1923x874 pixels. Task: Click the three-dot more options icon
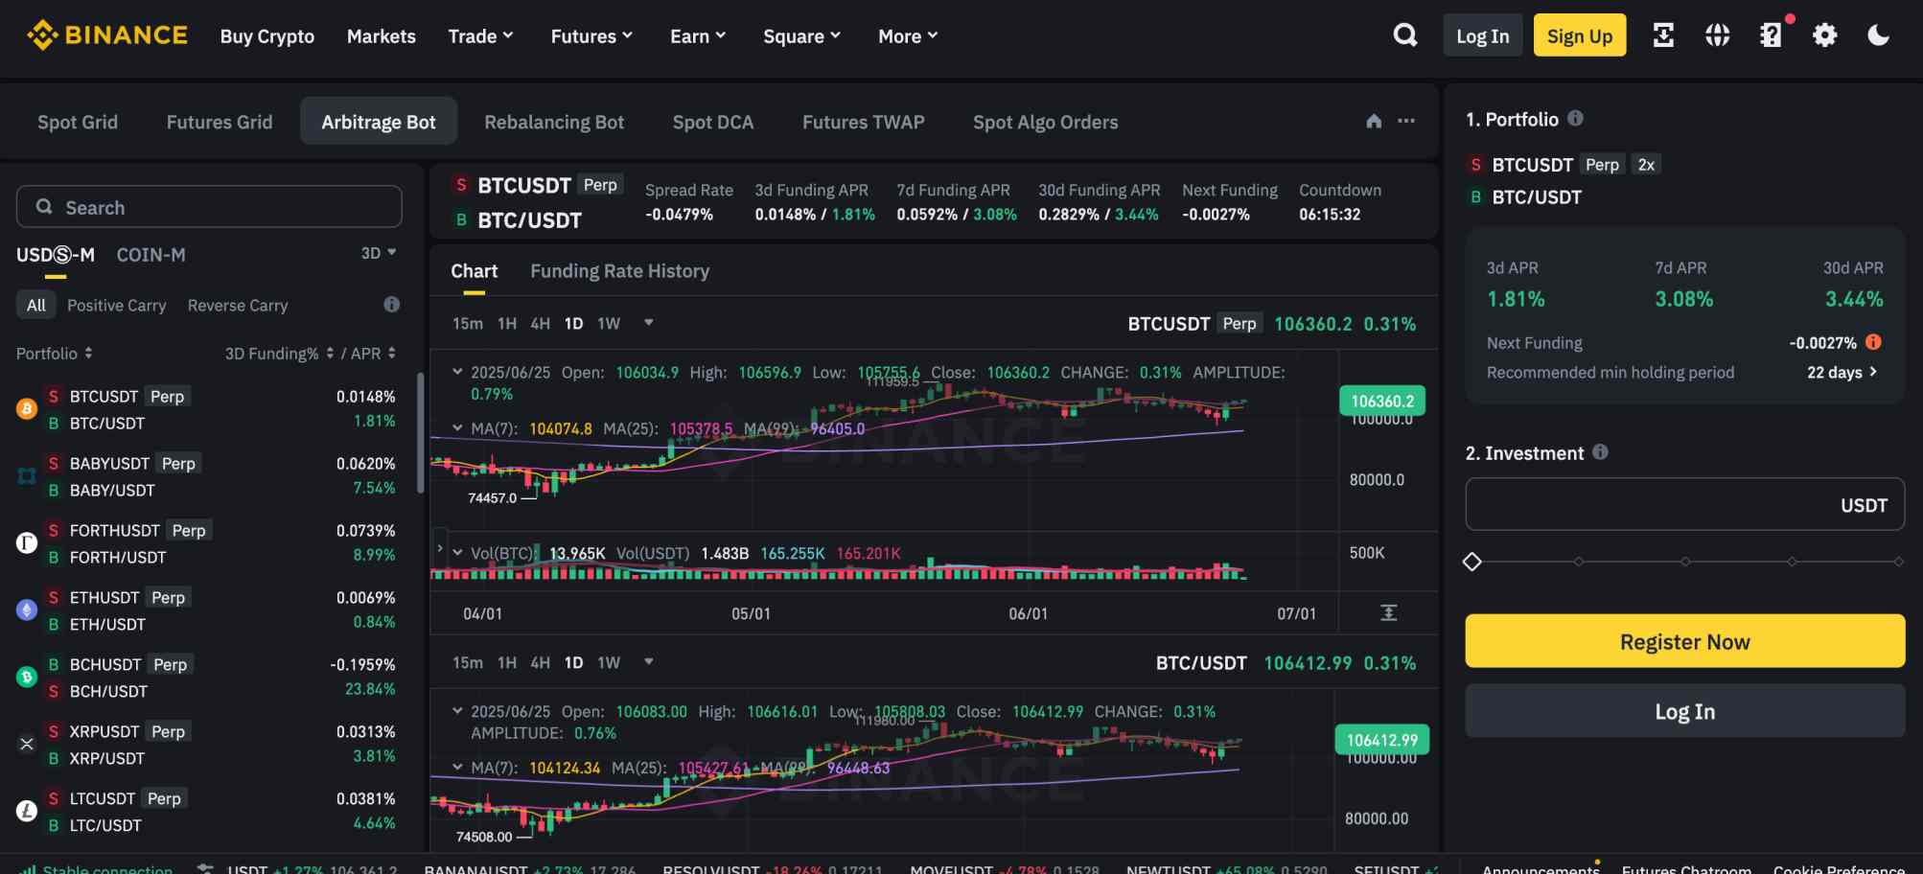(1406, 121)
